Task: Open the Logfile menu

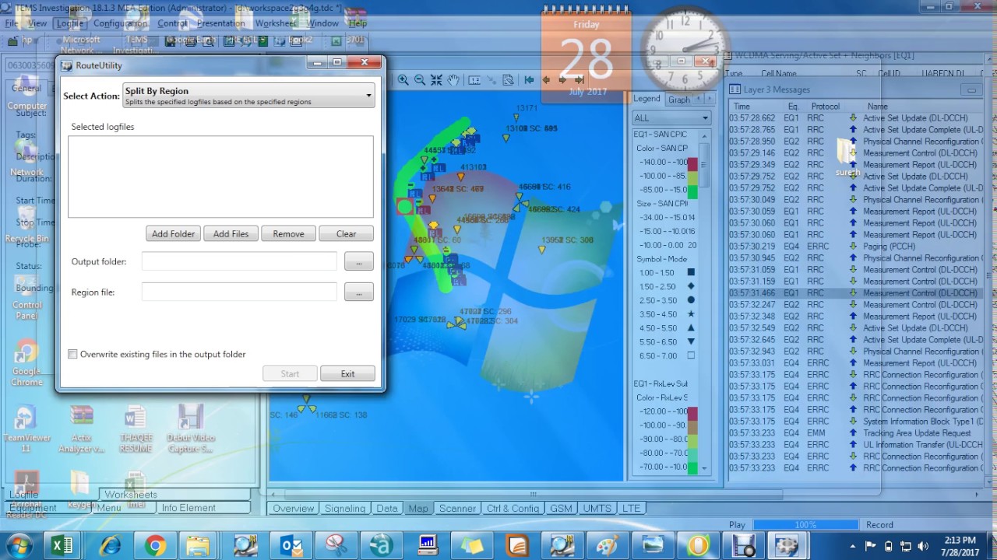Action: 69,23
